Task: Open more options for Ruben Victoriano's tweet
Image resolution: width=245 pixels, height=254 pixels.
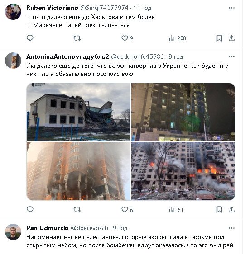Action: 231,8
